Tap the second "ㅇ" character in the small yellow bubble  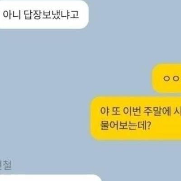click(x=176, y=78)
